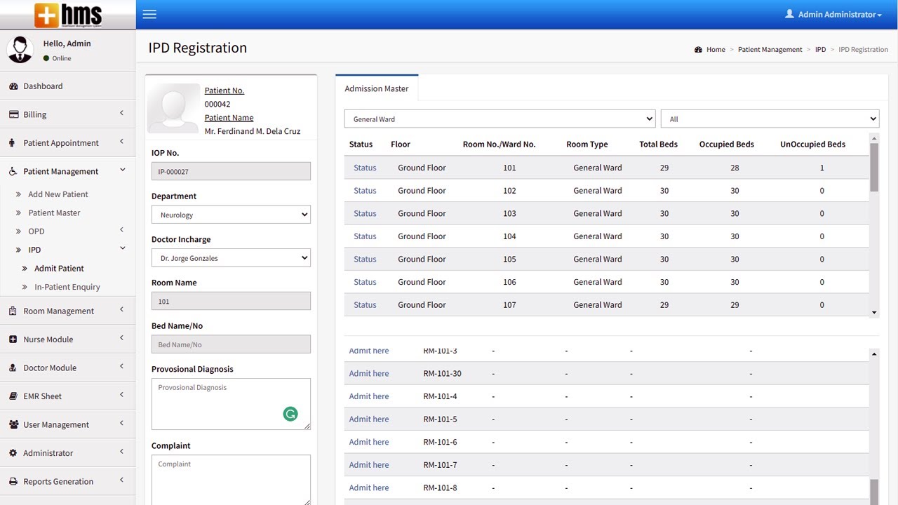Click the User Management users icon
Screen dimensions: 898x505
pos(14,424)
